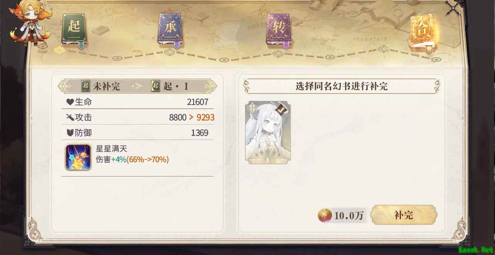Click the attack value 9293
The width and height of the screenshot is (495, 255).
tap(205, 117)
